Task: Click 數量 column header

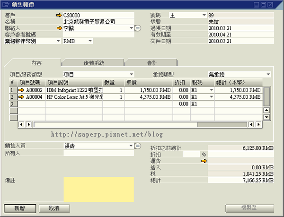Action: [114, 82]
